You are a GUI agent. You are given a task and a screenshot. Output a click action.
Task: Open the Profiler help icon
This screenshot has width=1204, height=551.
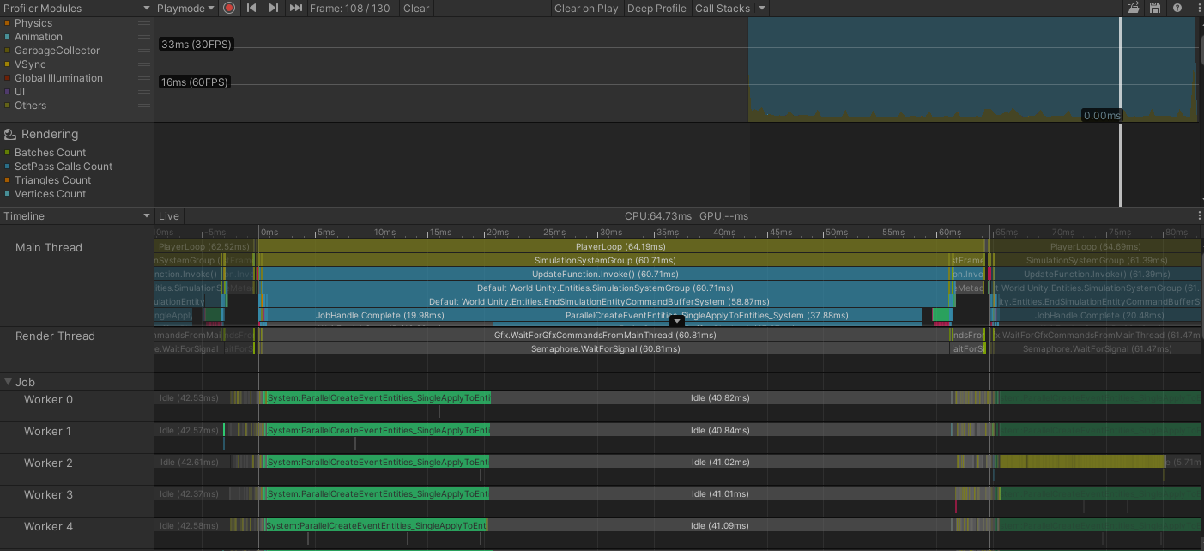point(1176,8)
